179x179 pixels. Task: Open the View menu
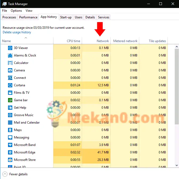[x=29, y=11]
